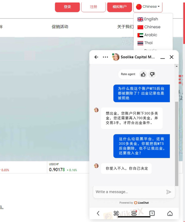Click the UK flag icon next to English
Screen dimensions: 185x222
click(140, 19)
